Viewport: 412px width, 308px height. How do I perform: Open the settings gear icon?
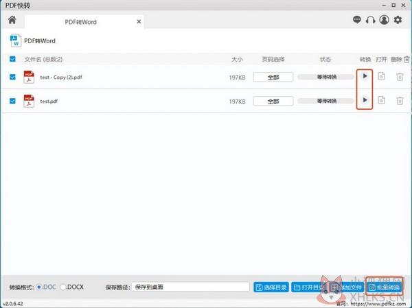[x=398, y=20]
